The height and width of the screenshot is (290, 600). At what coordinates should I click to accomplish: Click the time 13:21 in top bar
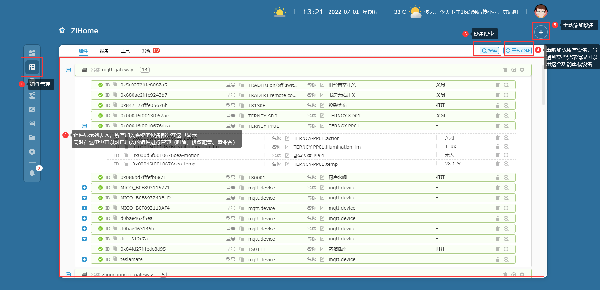coord(313,12)
